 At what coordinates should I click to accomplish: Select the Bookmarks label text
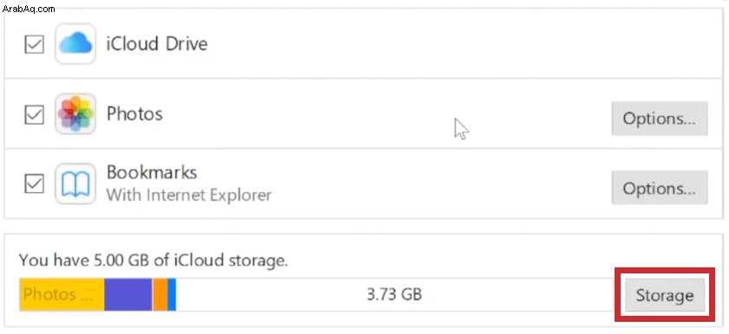[x=152, y=172]
